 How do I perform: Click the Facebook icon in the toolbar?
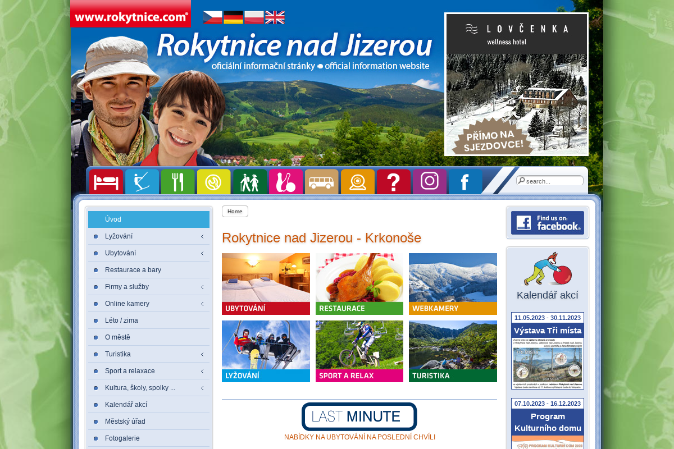click(x=465, y=181)
